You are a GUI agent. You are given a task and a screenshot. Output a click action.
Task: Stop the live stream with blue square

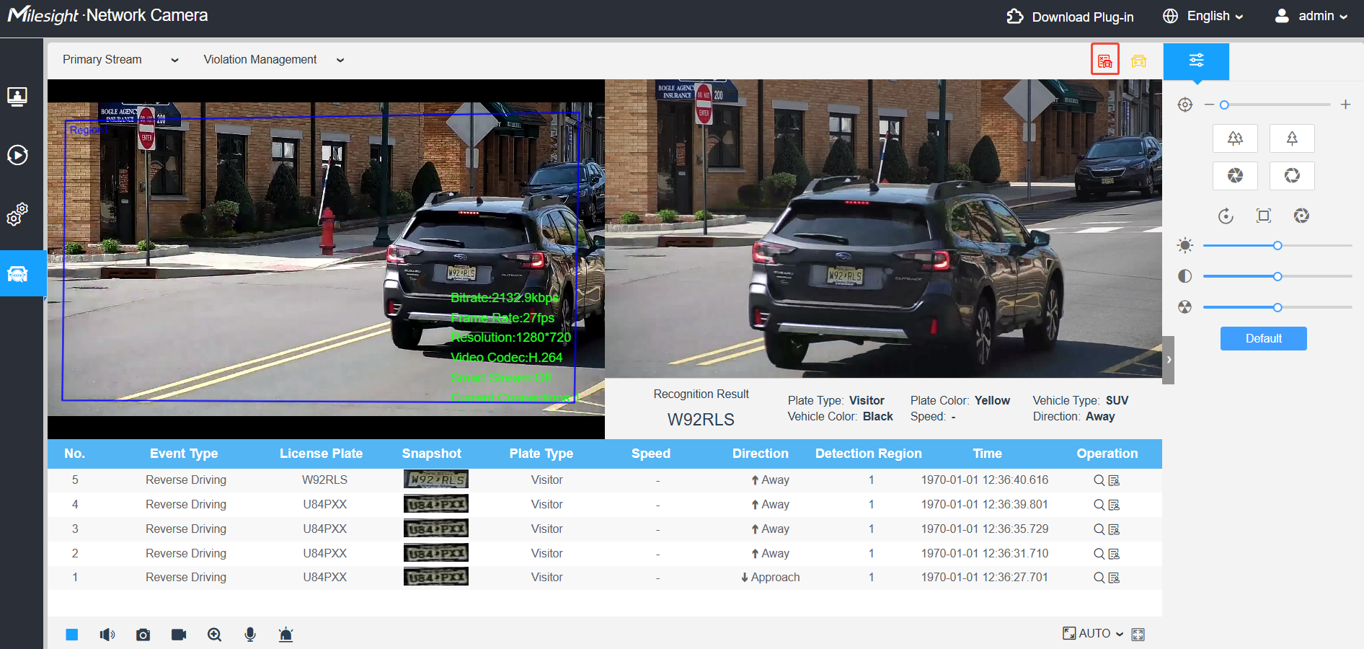coord(72,635)
